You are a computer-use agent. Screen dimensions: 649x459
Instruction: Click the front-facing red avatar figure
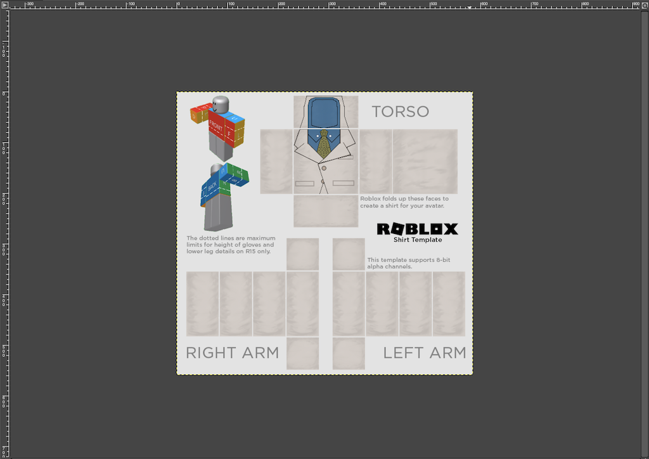pyautogui.click(x=218, y=128)
